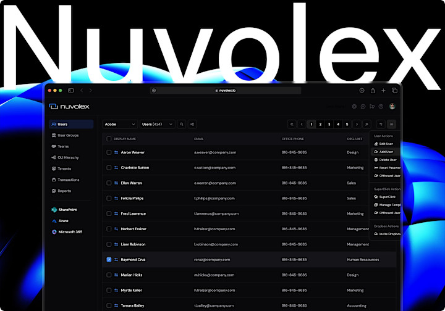Open Tenants in the sidebar

(x=61, y=168)
